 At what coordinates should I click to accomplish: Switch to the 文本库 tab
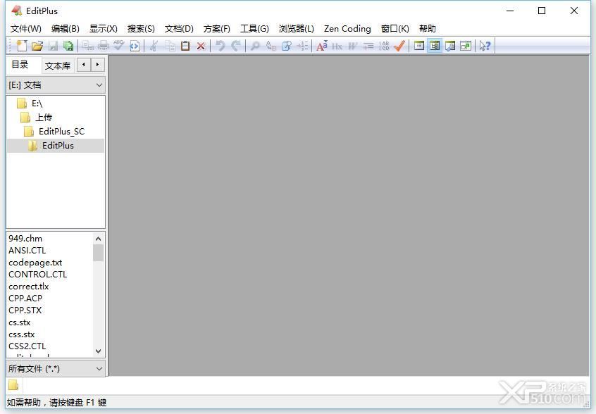point(58,65)
